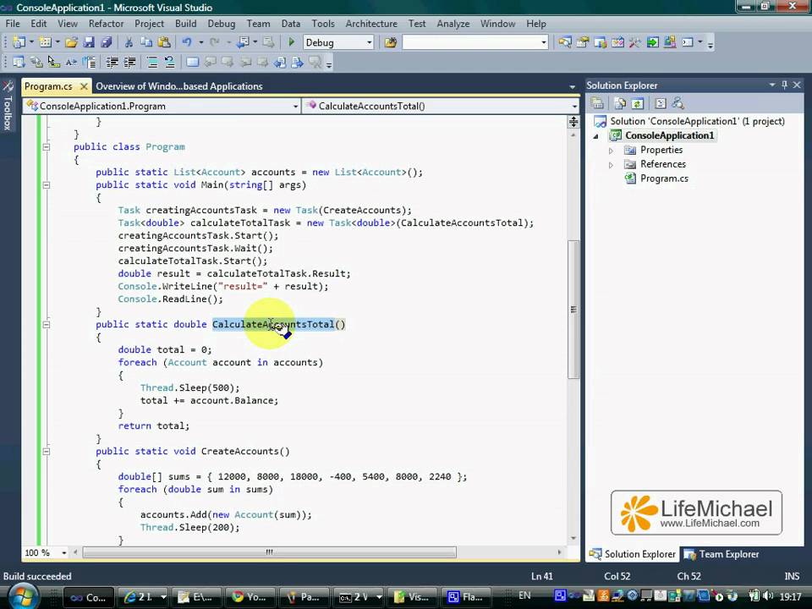Open the Solution Explorer window position menu arrow

tap(772, 85)
